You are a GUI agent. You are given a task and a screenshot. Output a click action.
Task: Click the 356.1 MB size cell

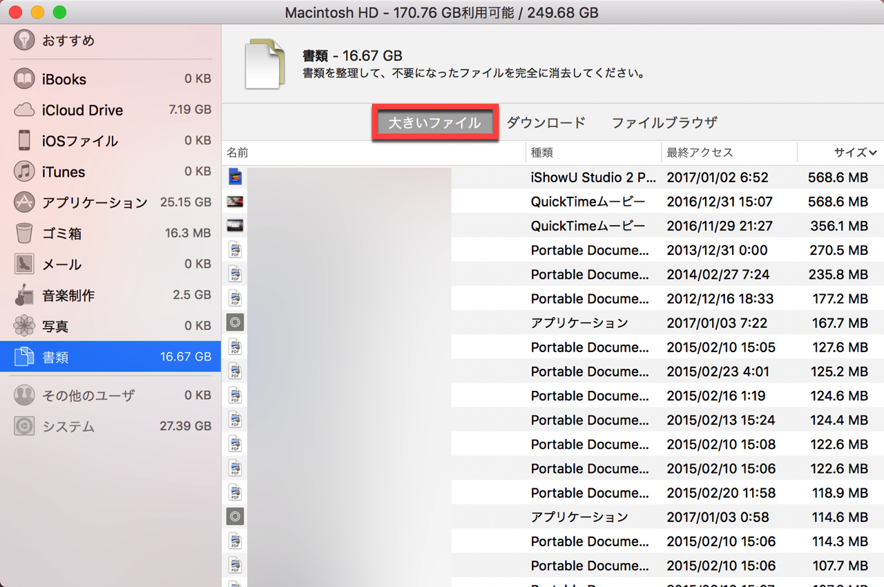(838, 226)
